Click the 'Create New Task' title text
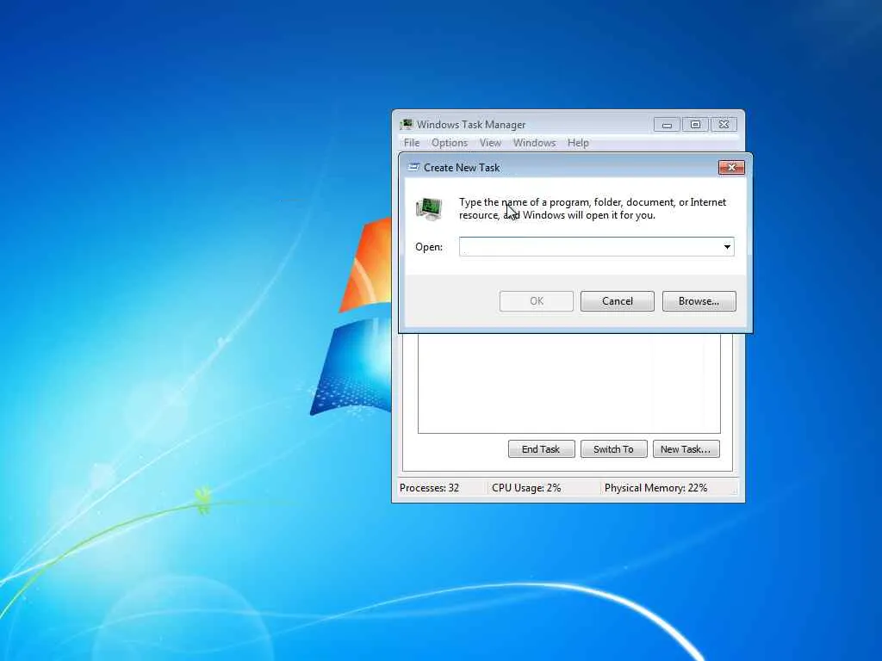The height and width of the screenshot is (661, 882). point(462,168)
